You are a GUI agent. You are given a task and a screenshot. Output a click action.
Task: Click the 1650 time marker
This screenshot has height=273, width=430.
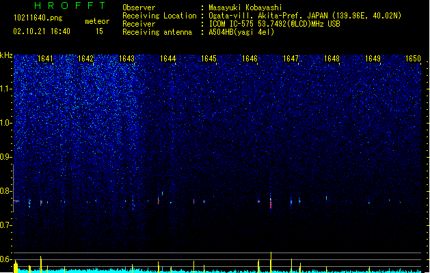414,59
